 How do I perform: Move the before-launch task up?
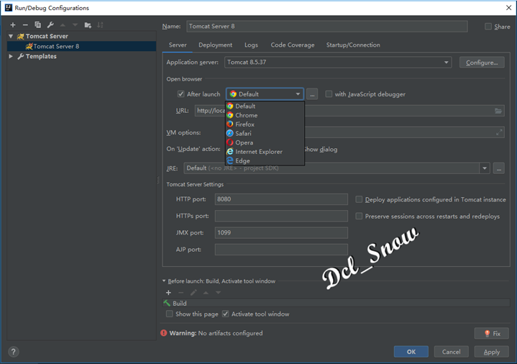tap(206, 293)
